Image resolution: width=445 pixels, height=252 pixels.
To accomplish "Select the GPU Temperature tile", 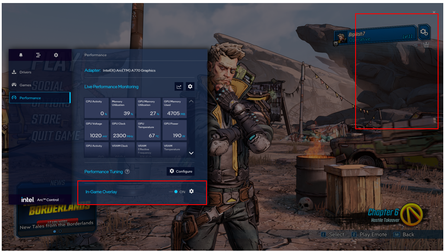I will [x=149, y=130].
